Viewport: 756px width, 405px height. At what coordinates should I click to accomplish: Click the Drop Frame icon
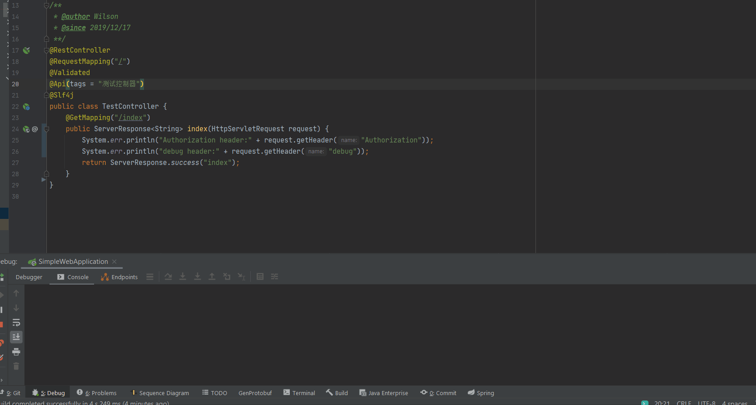227,276
